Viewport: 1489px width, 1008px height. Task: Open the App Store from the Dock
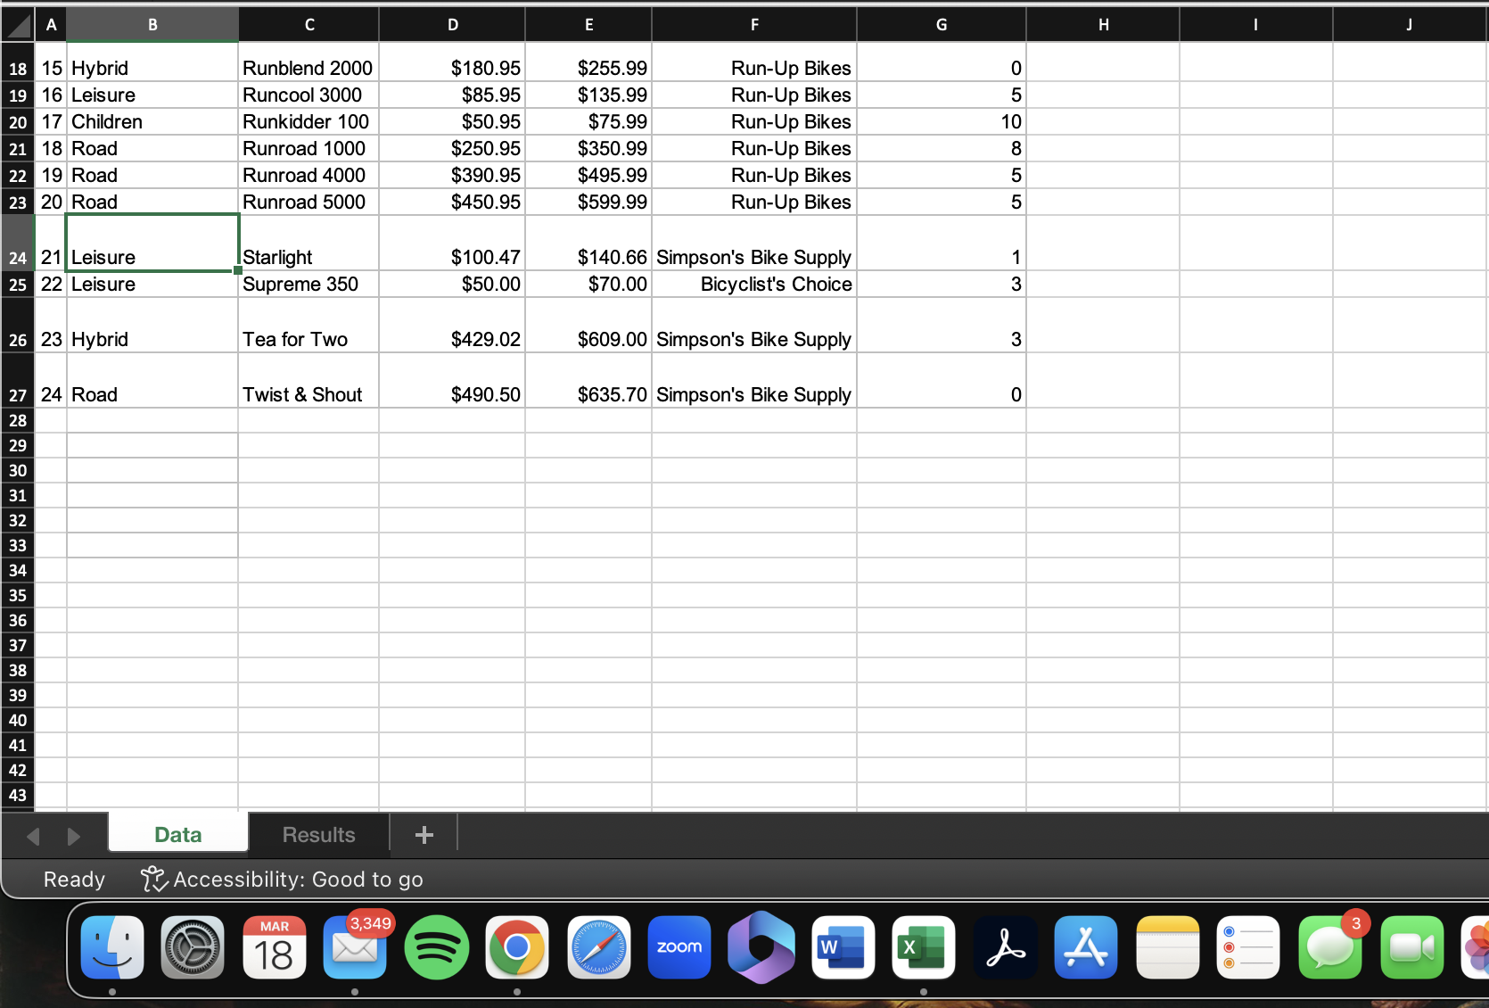[1085, 947]
